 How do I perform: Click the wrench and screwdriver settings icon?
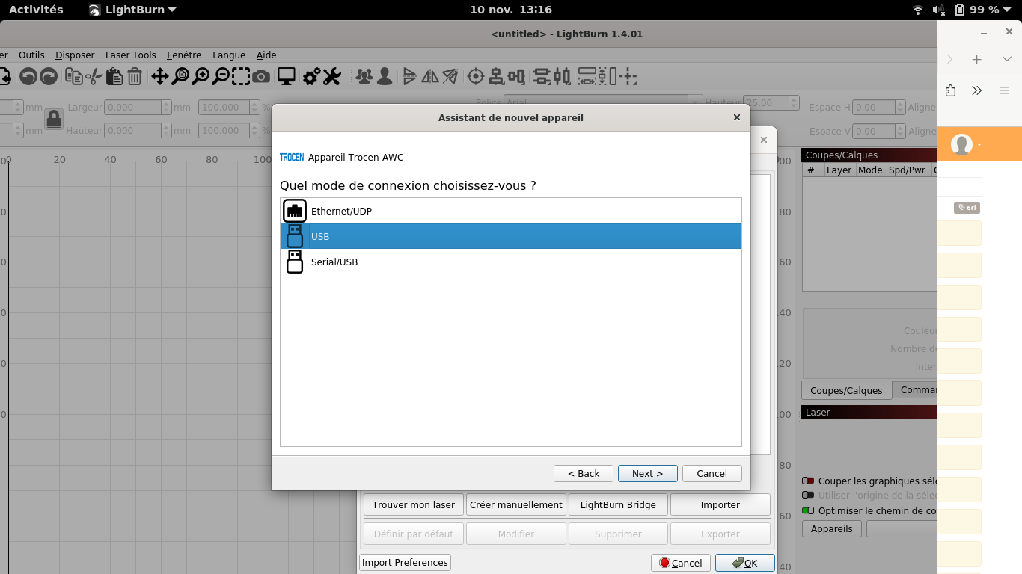pos(331,76)
